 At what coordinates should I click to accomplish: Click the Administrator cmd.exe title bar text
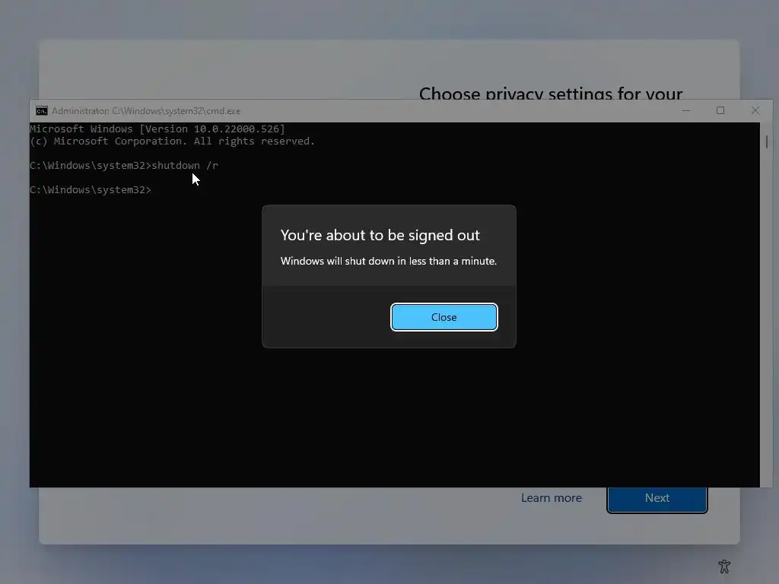146,111
